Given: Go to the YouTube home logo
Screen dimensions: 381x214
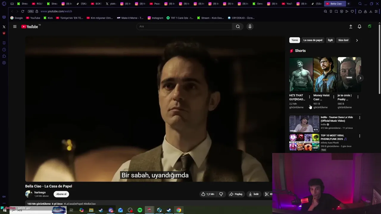Looking at the screenshot, I should pos(30,26).
